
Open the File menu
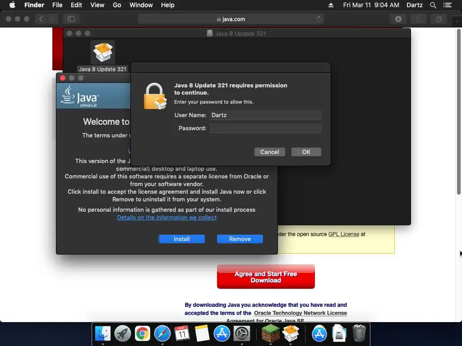click(x=57, y=5)
